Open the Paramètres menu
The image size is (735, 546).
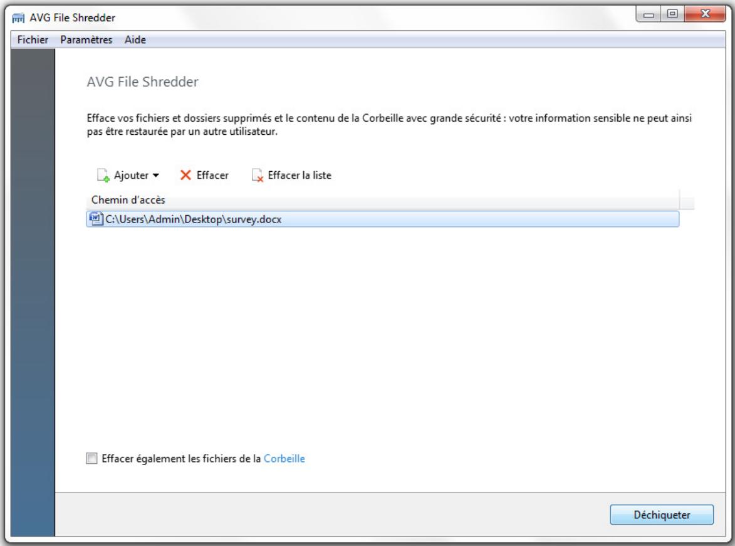coord(86,40)
